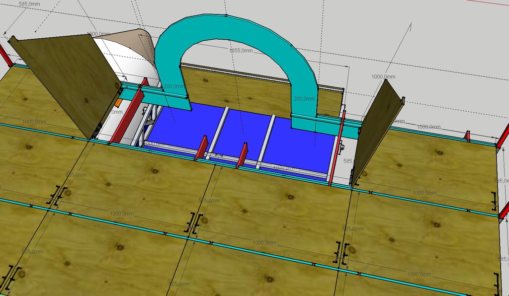Select the middle red bracket on the blue floor
The image size is (509, 296).
242,155
